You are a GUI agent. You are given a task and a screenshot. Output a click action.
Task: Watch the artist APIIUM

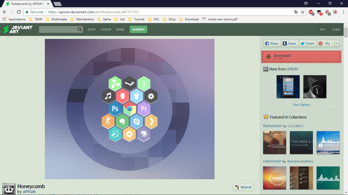[243, 187]
